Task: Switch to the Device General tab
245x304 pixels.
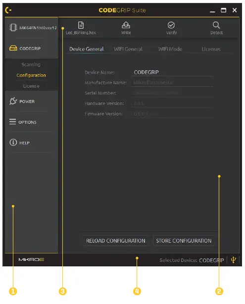Action: (x=87, y=49)
